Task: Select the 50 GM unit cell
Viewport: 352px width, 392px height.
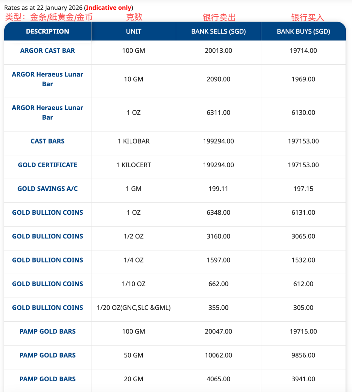Action: coord(134,355)
